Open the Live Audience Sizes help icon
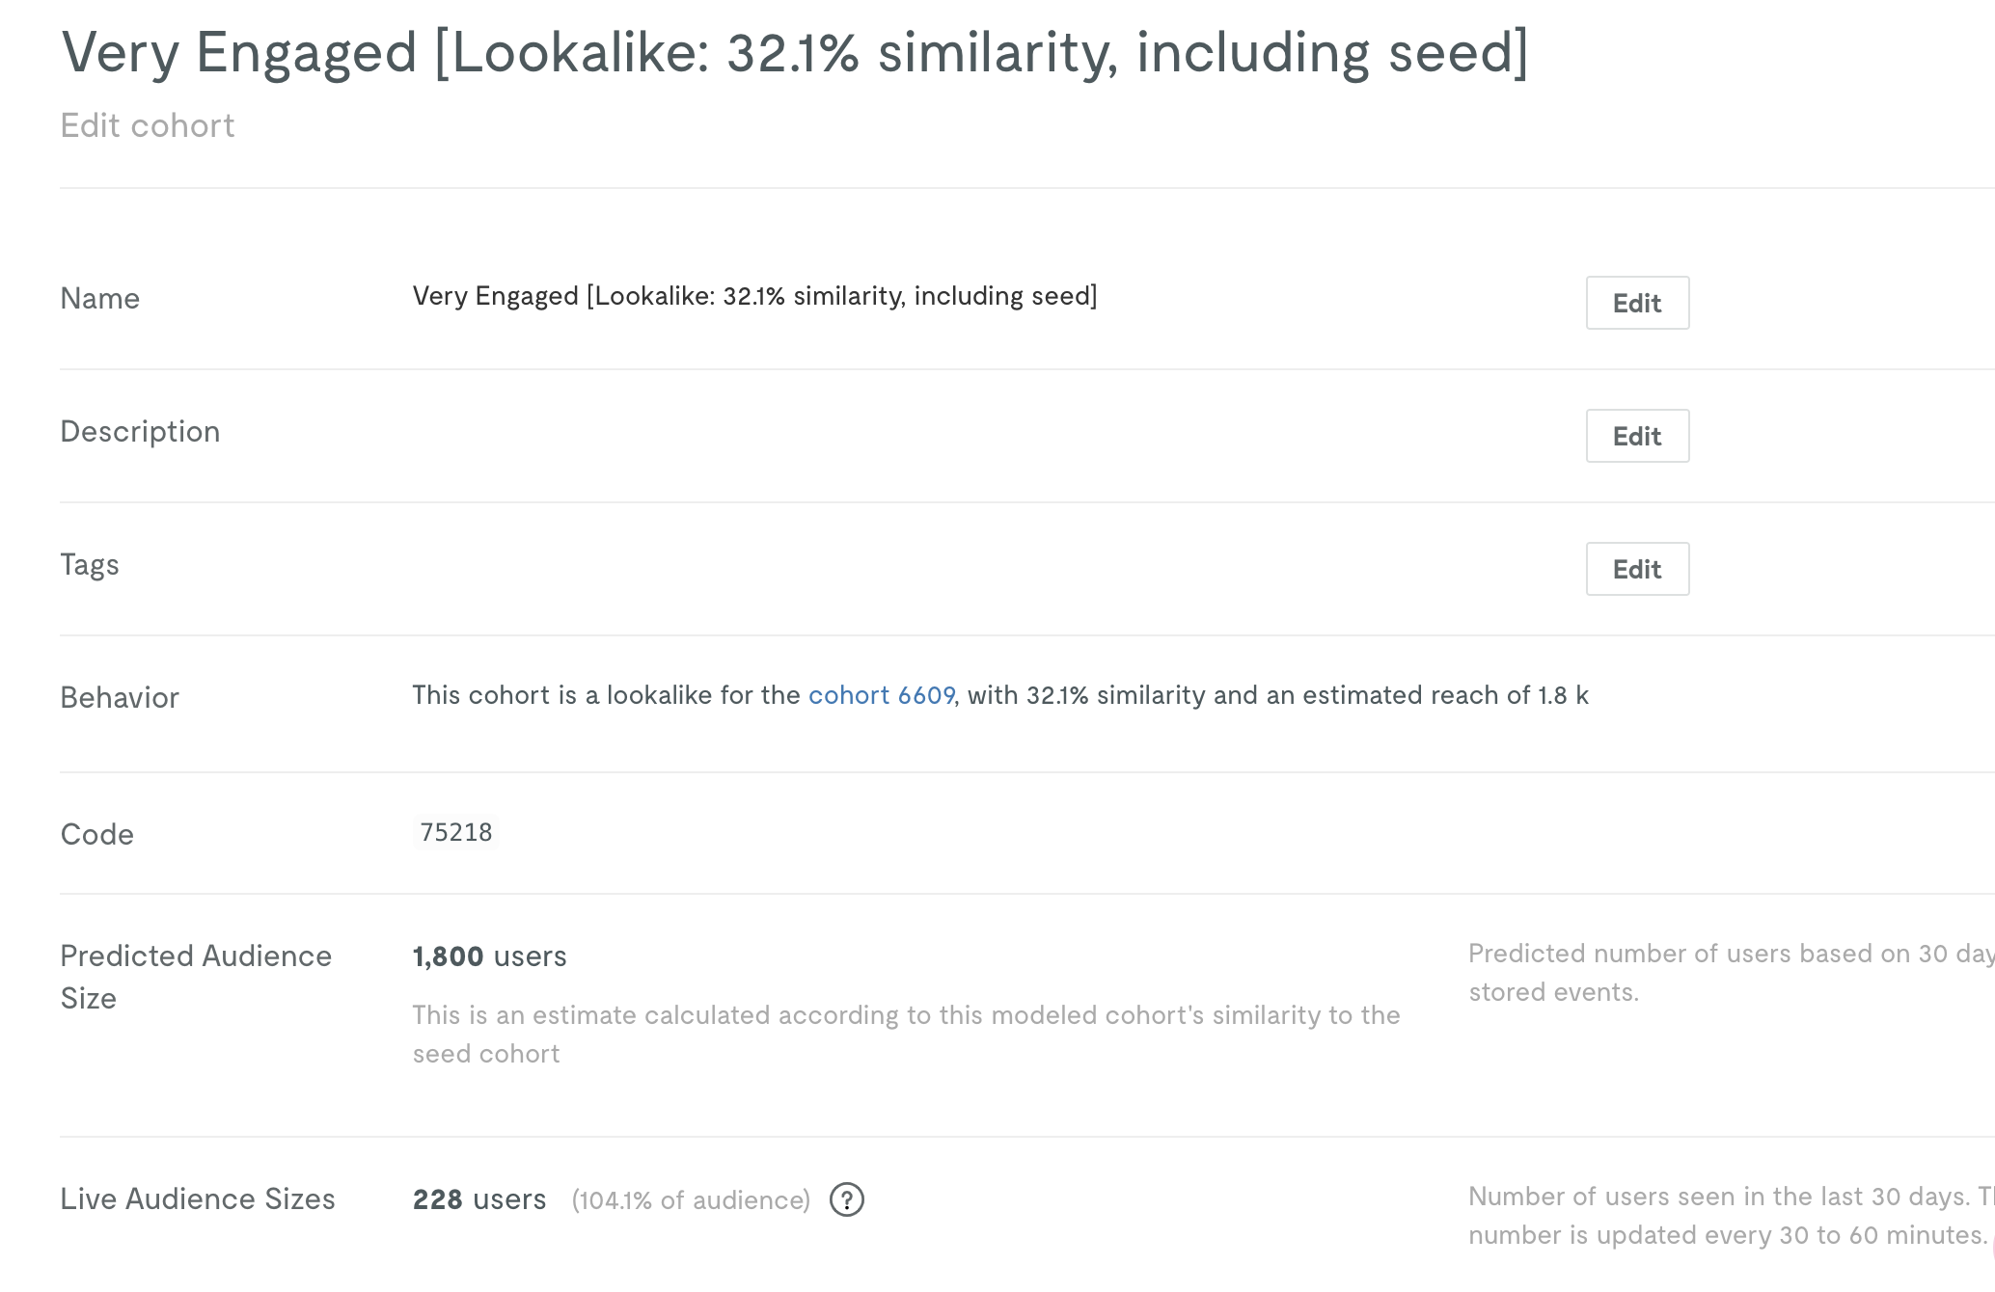 (846, 1199)
